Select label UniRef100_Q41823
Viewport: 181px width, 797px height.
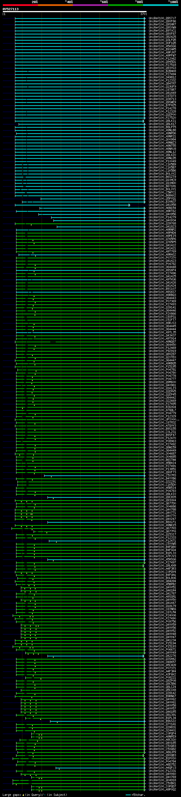point(162,226)
